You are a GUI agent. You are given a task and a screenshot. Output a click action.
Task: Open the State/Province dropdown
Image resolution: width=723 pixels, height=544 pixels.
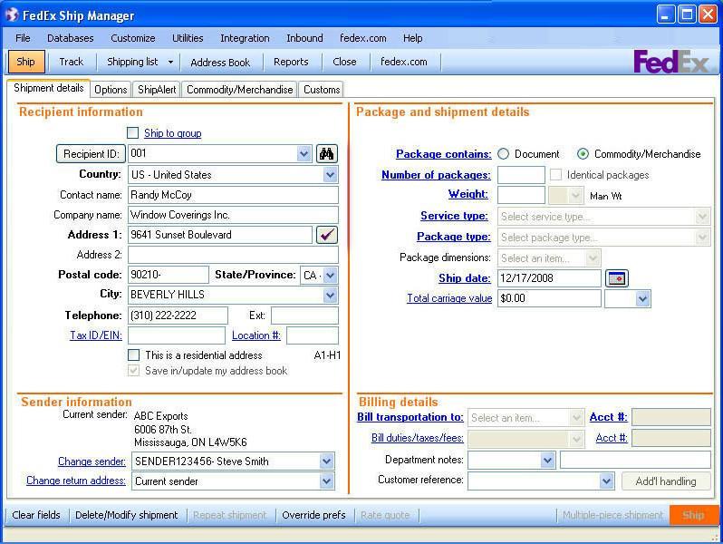pyautogui.click(x=330, y=275)
